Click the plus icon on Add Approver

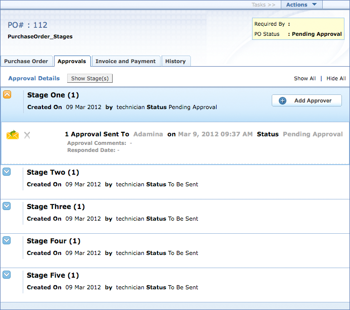click(282, 100)
